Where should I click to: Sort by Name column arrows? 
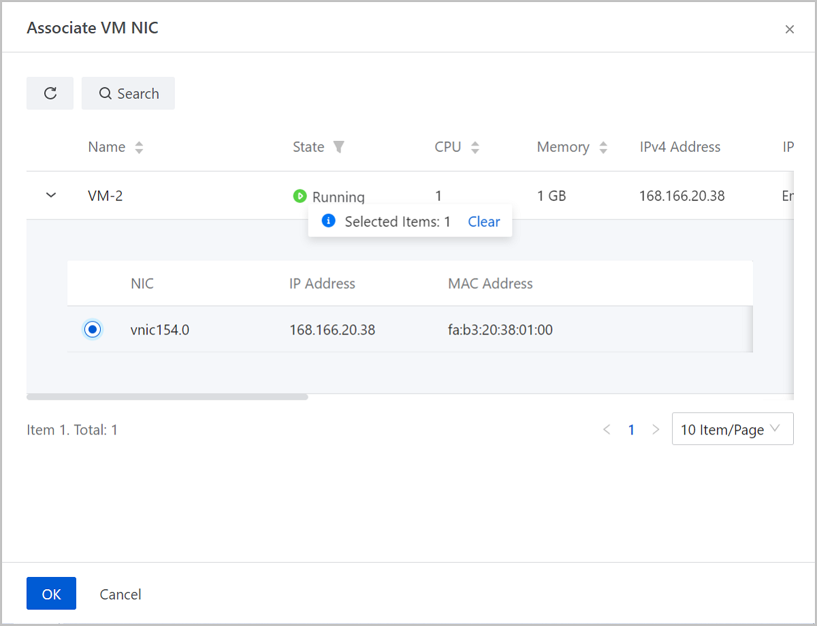[x=139, y=147]
